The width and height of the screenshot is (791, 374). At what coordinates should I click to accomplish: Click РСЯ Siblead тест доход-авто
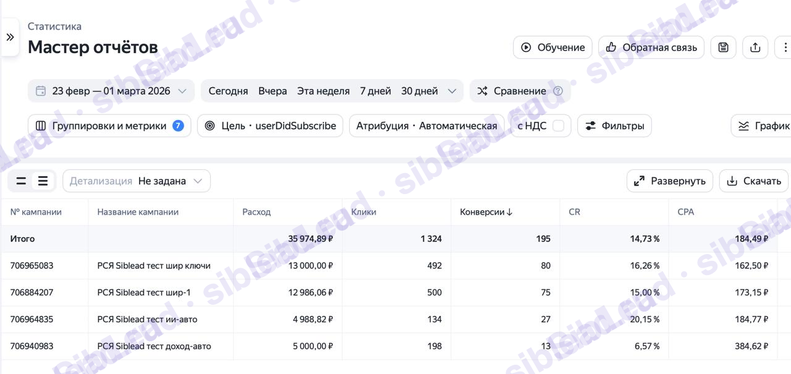pyautogui.click(x=154, y=346)
